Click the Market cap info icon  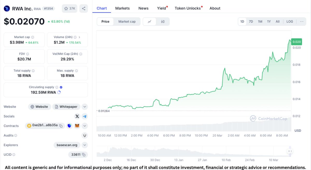pos(32,37)
